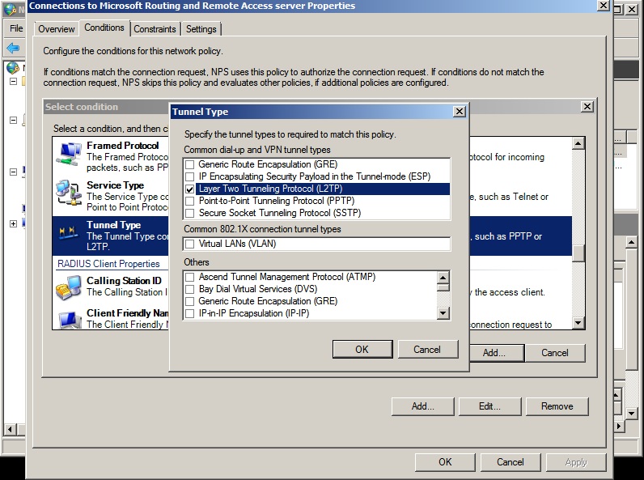Click condition list scroll down arrow
644x480 pixels.
pyautogui.click(x=578, y=323)
